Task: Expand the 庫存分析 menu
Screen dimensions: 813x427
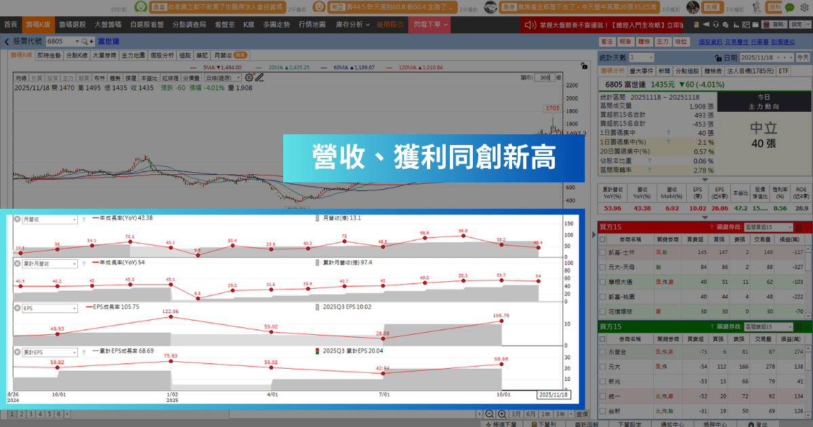Action: coord(354,24)
